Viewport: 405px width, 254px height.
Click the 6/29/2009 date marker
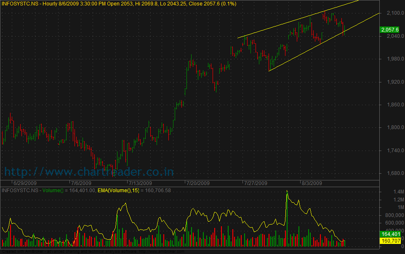coord(26,183)
